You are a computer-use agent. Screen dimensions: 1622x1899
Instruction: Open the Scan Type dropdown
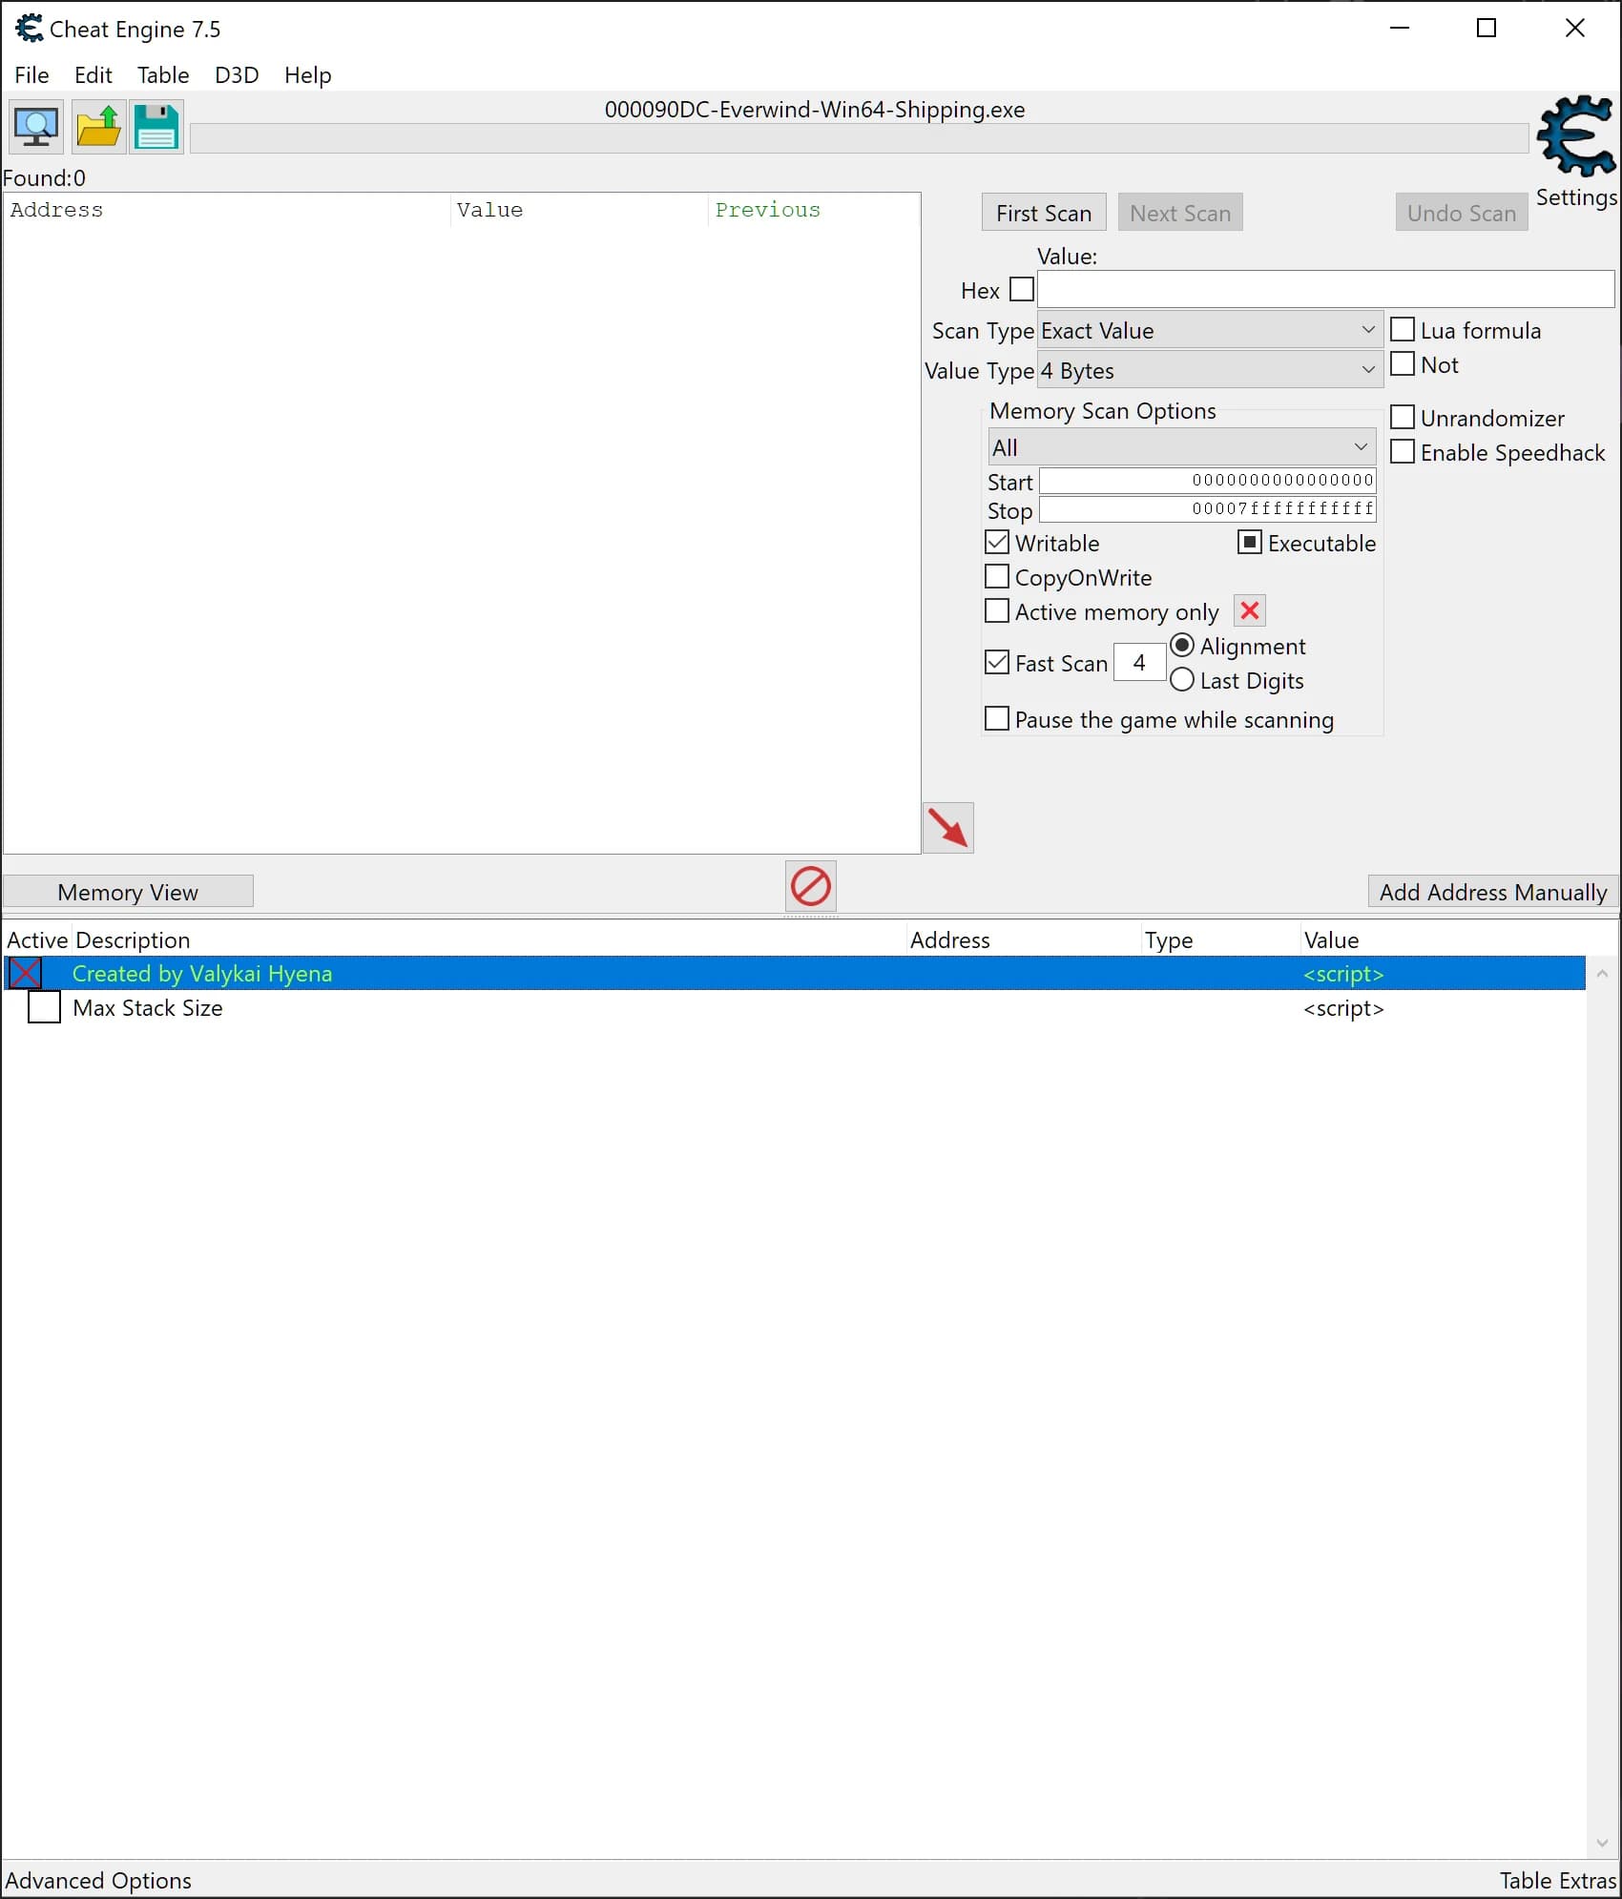(x=1210, y=330)
